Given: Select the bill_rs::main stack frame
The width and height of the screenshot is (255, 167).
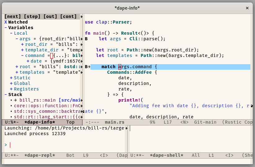Looking at the screenshot, I should (37, 100).
